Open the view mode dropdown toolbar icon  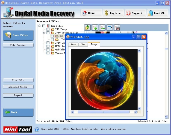pos(110,28)
